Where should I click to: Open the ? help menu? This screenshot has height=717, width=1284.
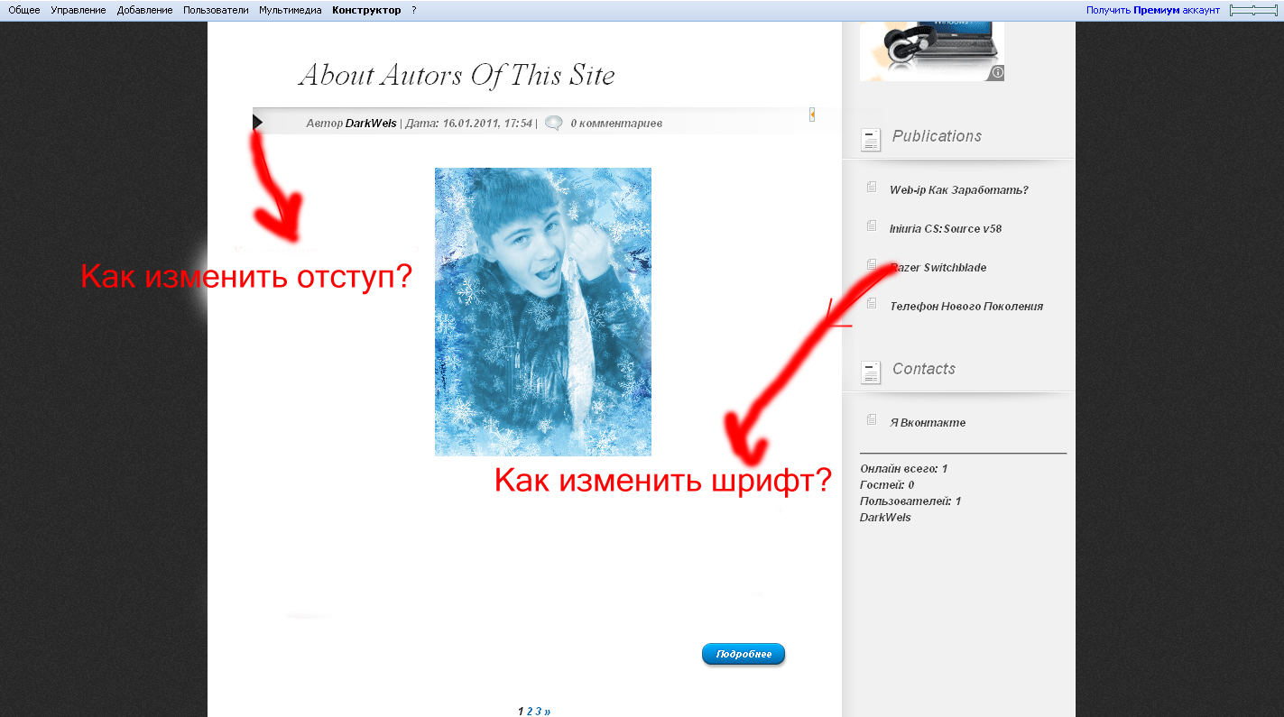click(x=414, y=10)
